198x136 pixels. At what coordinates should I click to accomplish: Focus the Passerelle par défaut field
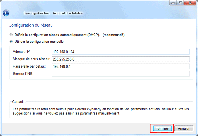click(x=121, y=66)
